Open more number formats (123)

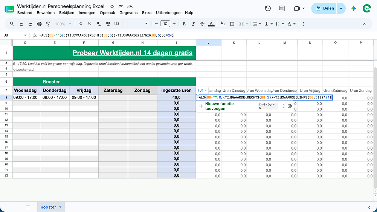117,24
